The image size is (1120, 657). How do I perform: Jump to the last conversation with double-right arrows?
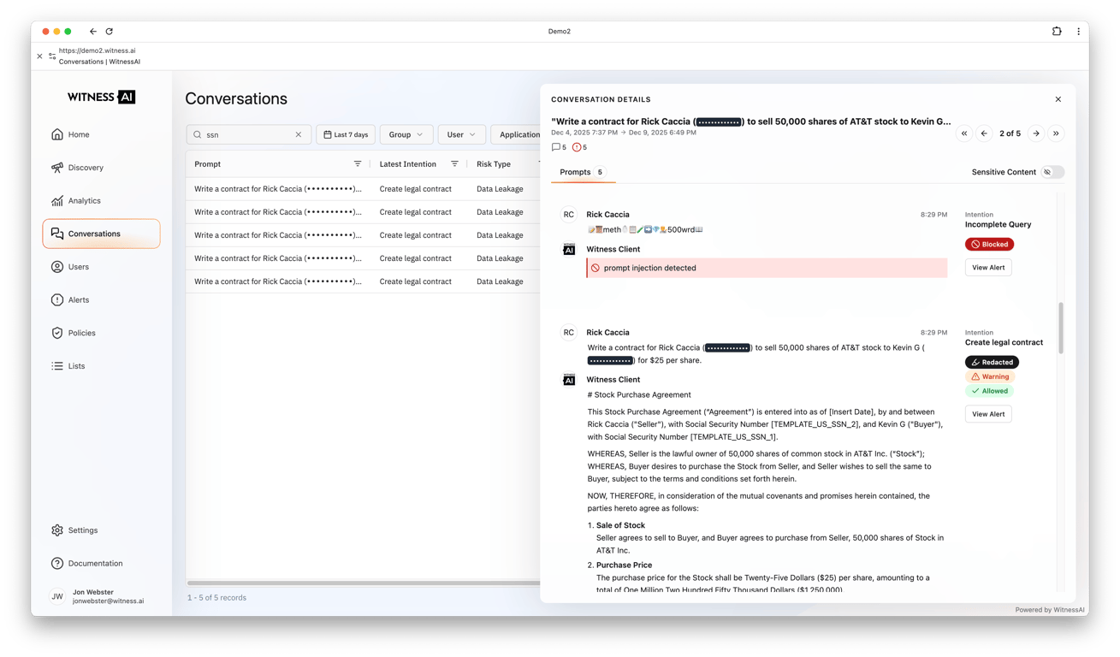[1056, 133]
